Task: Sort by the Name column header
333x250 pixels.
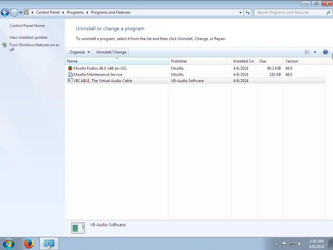Action: tap(117, 61)
